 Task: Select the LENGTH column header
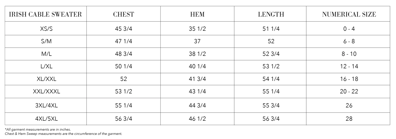pyautogui.click(x=271, y=14)
